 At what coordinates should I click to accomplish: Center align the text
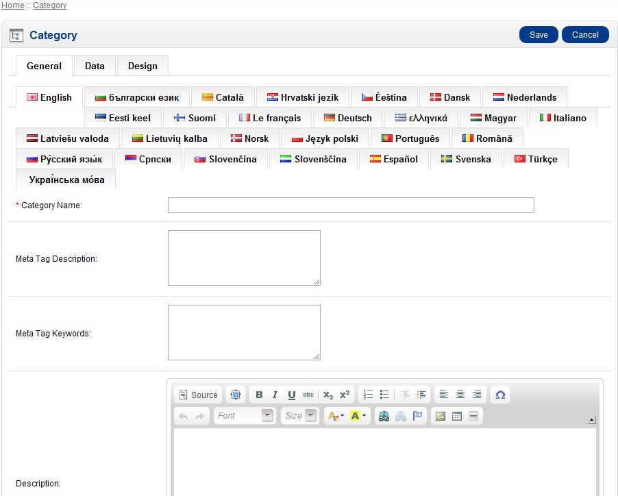pyautogui.click(x=460, y=395)
